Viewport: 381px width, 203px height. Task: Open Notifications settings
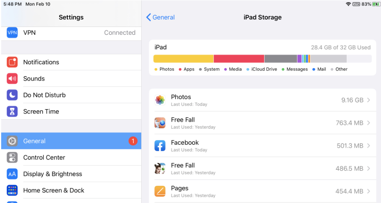(71, 62)
